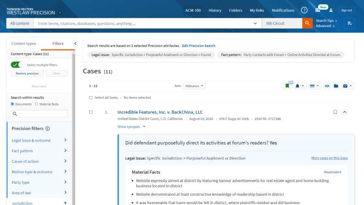Select the Material facts radio button
The height and width of the screenshot is (205, 364).
36,104
